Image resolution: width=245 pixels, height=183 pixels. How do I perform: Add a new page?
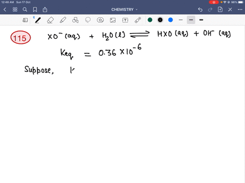(220, 10)
